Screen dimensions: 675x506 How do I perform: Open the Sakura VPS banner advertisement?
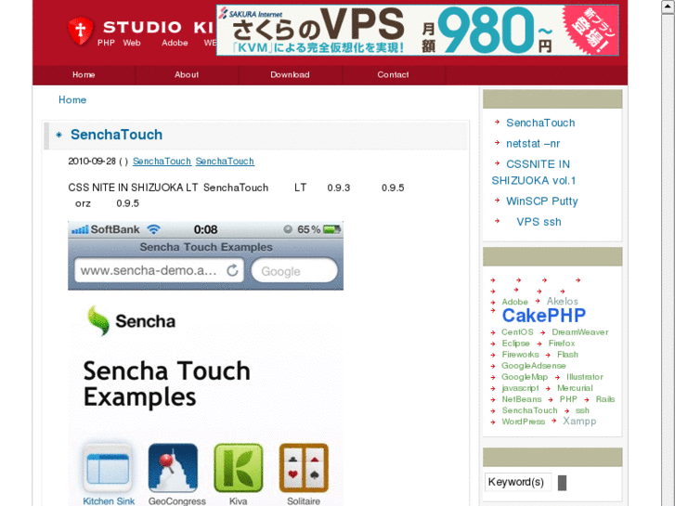tap(418, 30)
